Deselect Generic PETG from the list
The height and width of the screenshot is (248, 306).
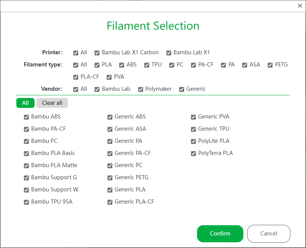pos(110,178)
